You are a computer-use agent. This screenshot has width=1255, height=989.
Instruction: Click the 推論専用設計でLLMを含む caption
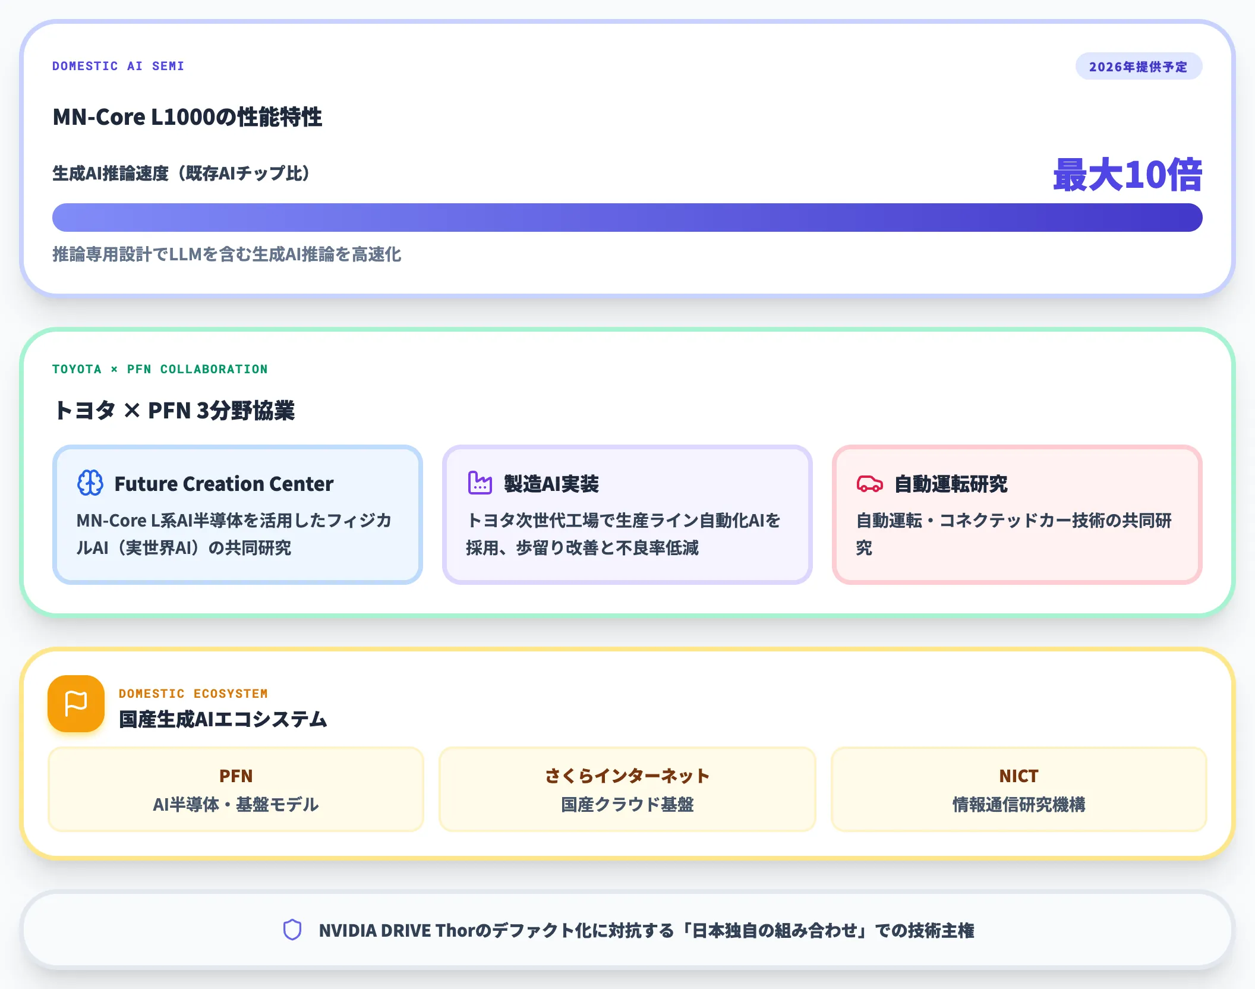pyautogui.click(x=227, y=254)
